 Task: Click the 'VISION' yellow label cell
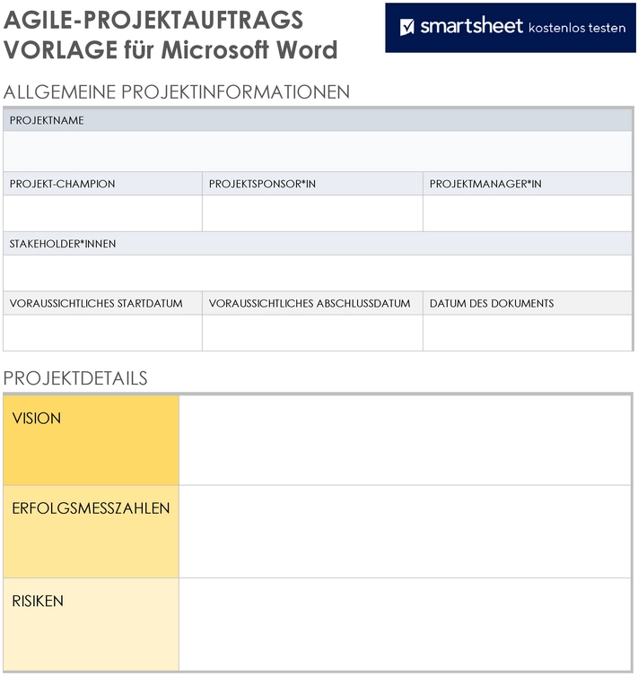91,440
